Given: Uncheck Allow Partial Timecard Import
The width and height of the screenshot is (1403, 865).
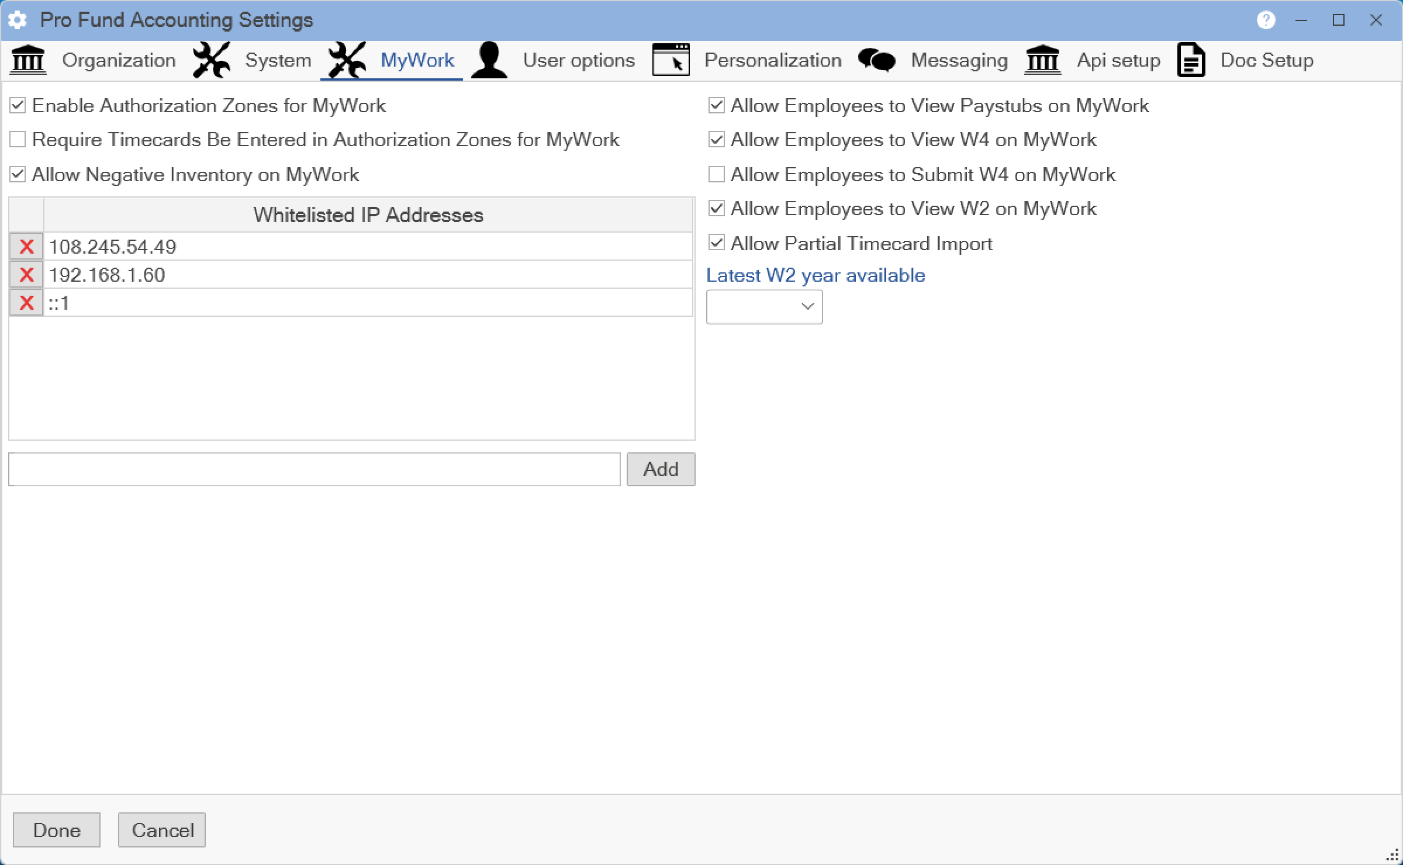Looking at the screenshot, I should tap(716, 243).
